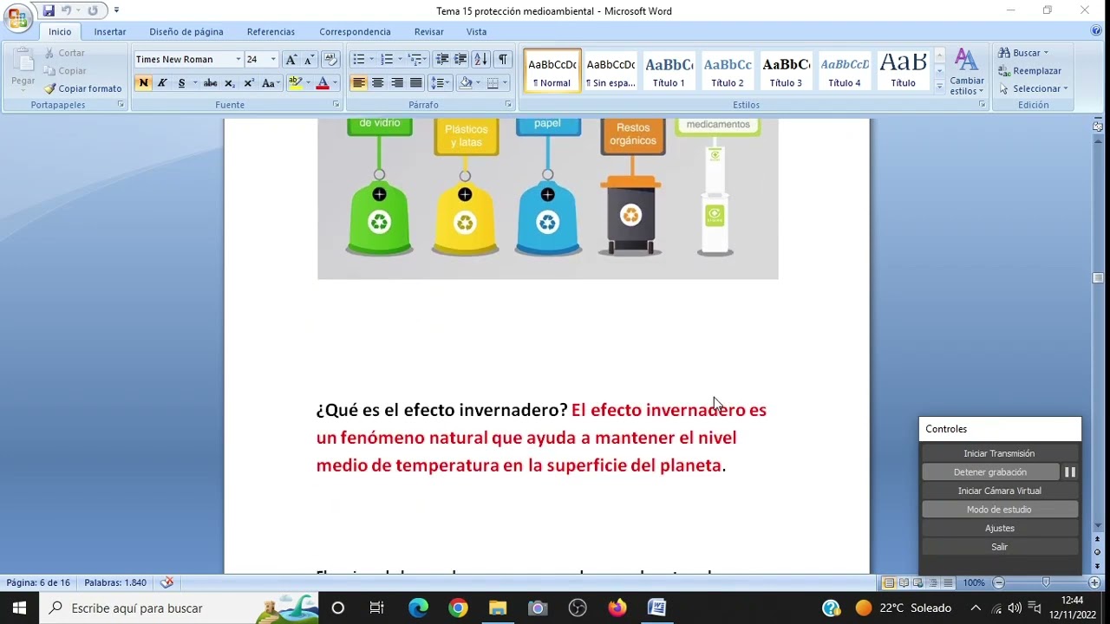Toggle bold (N) formatting
This screenshot has width=1110, height=624.
tap(143, 83)
